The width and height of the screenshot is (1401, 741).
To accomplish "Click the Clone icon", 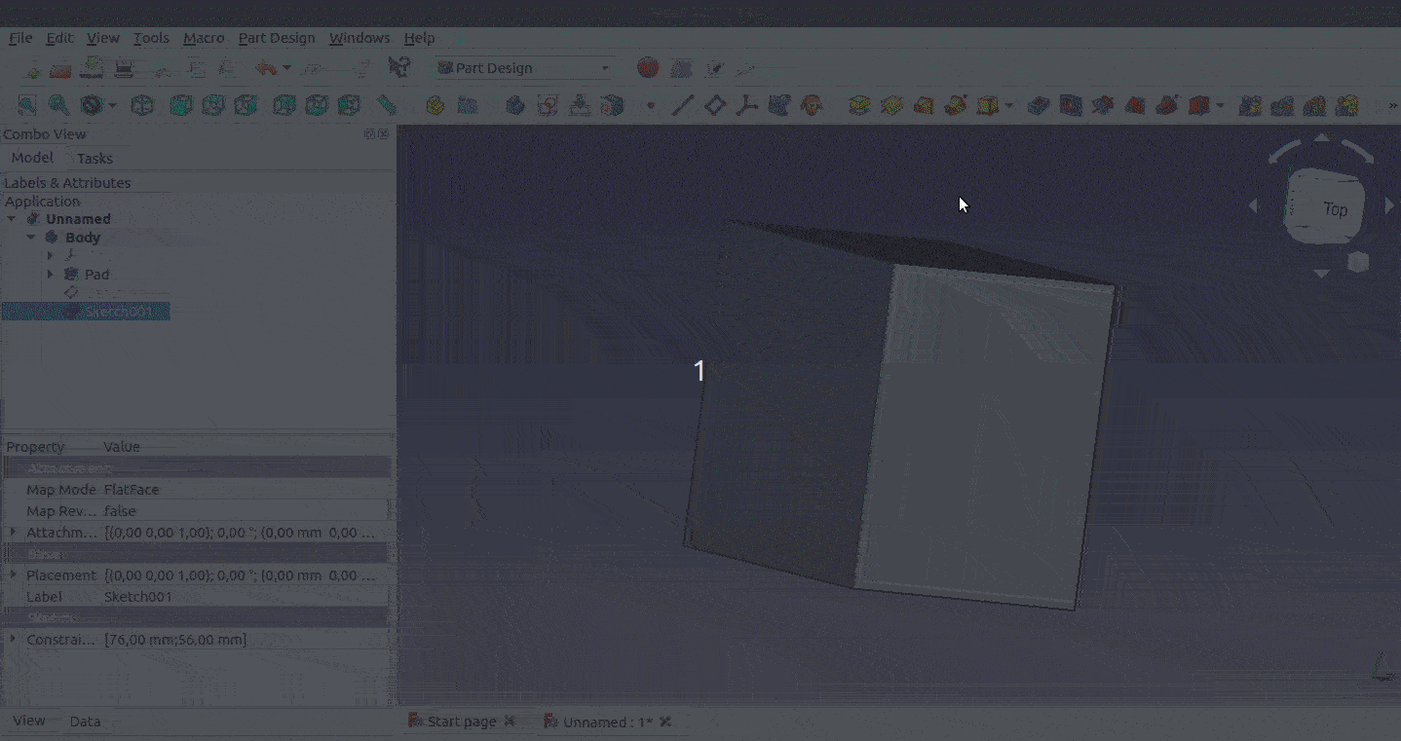I will pos(812,105).
